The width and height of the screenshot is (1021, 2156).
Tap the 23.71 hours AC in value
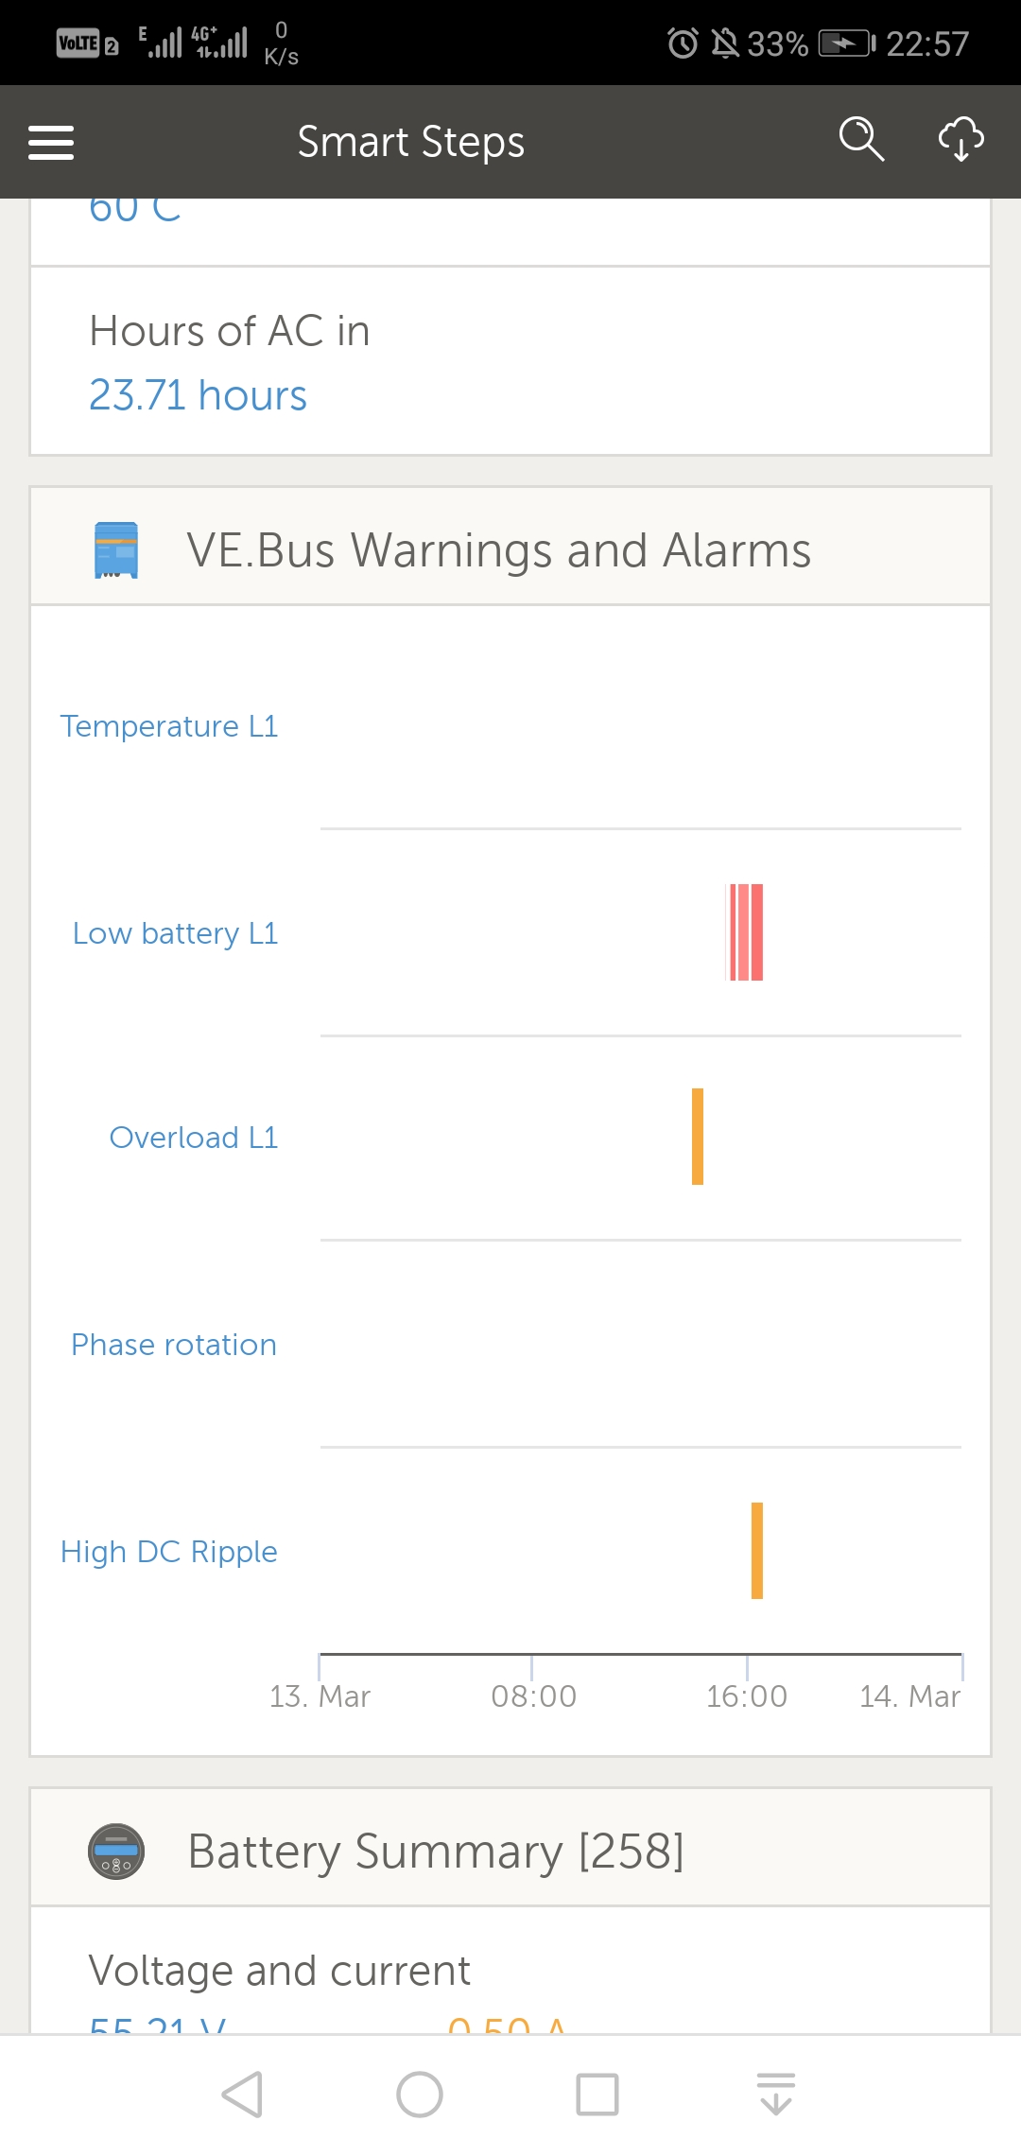198,395
